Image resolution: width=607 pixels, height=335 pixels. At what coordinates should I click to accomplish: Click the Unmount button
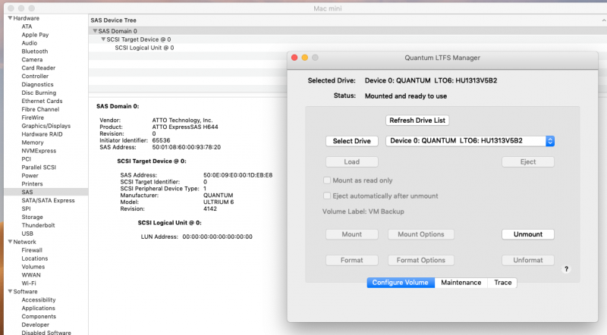[528, 234]
